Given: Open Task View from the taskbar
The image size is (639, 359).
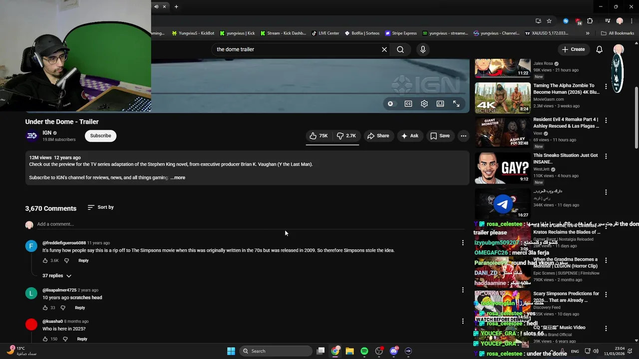Looking at the screenshot, I should (321, 351).
